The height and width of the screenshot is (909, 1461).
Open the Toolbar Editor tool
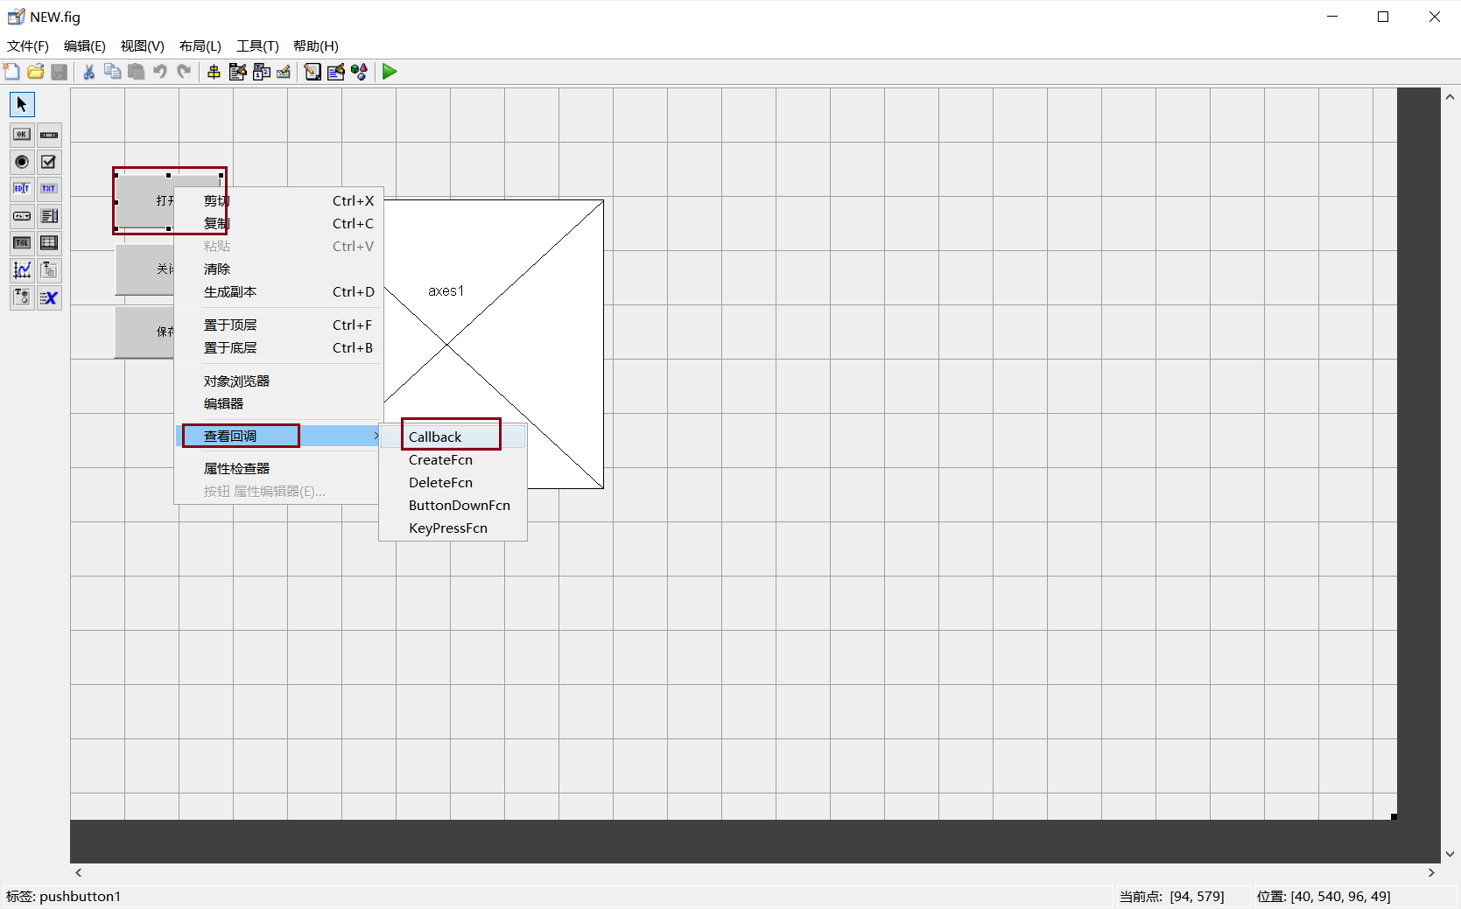284,72
